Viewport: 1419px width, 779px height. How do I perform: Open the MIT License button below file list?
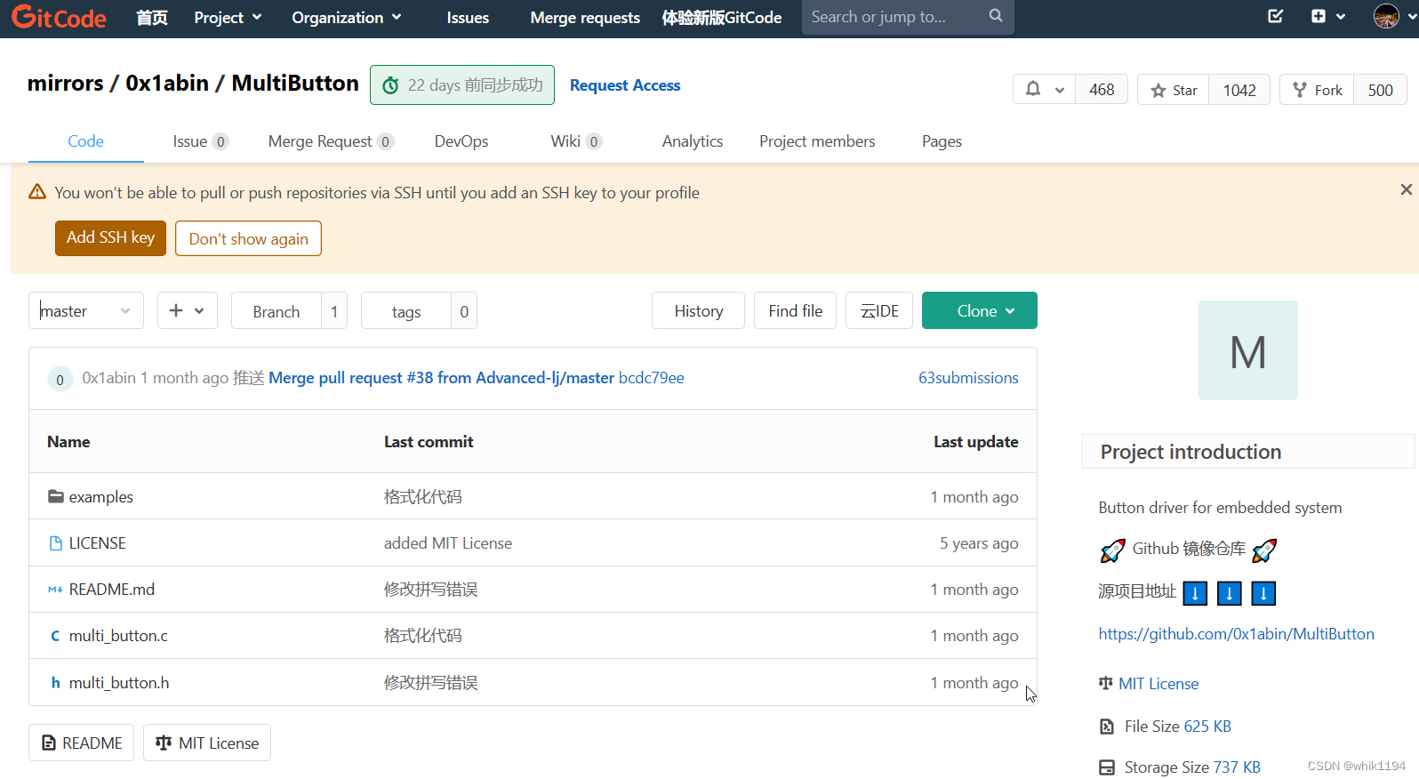coord(207,743)
